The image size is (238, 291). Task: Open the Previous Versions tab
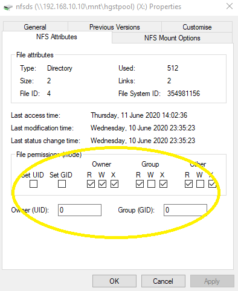tap(115, 27)
